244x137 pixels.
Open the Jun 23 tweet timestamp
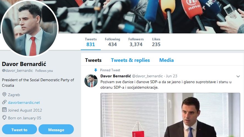[x=172, y=76]
